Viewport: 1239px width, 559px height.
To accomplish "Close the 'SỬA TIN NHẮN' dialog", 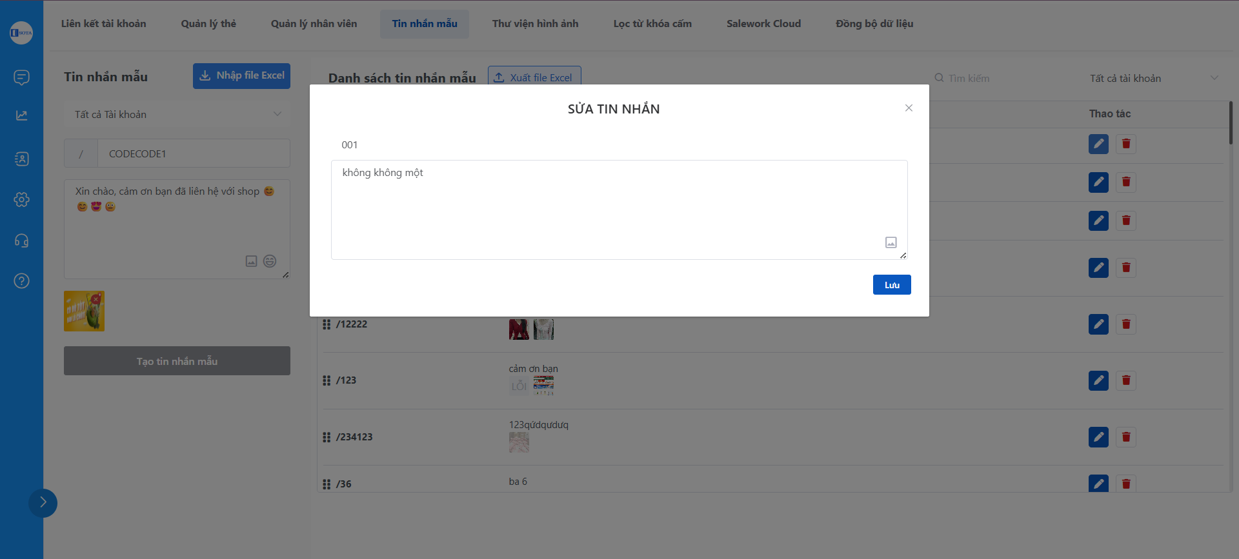I will tap(909, 108).
